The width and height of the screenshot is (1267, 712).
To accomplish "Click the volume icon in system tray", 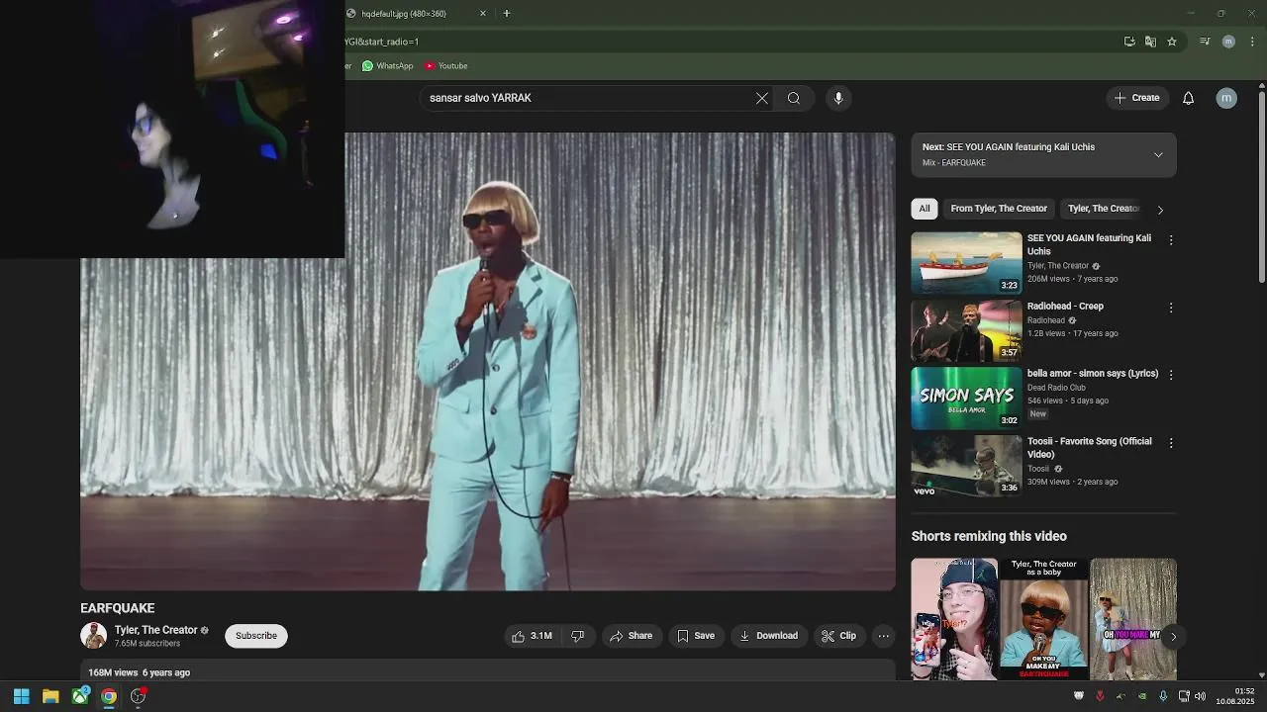I will (1200, 696).
